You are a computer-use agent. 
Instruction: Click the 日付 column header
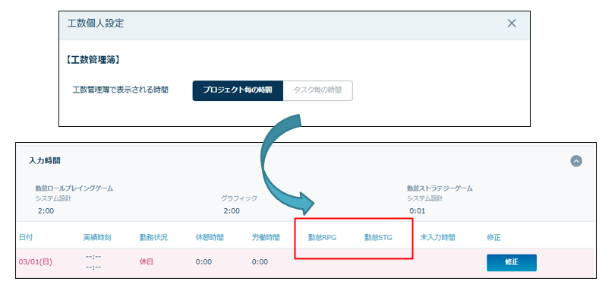point(25,238)
